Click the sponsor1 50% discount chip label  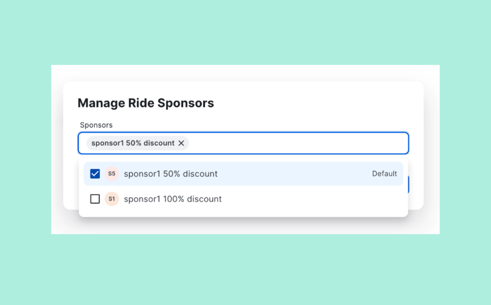133,143
